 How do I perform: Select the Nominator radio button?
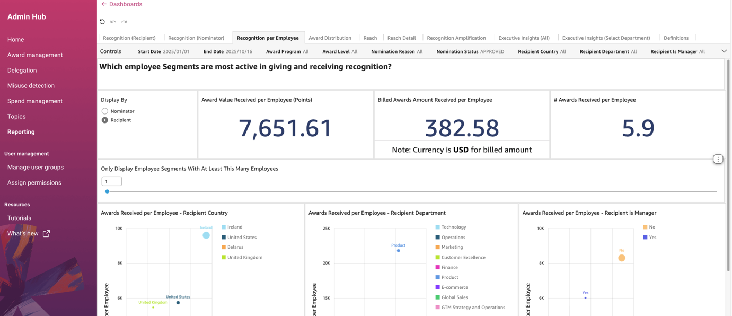(x=105, y=111)
